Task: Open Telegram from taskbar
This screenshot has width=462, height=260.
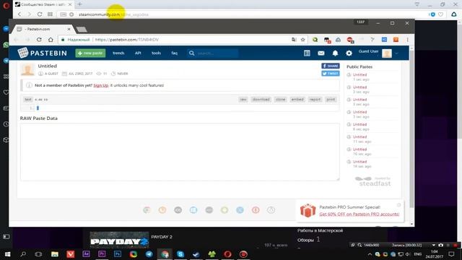Action: pyautogui.click(x=149, y=254)
